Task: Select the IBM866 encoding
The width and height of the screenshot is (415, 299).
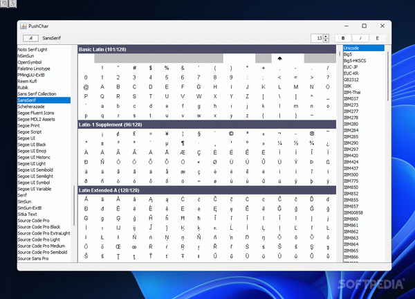Action: pos(351,257)
